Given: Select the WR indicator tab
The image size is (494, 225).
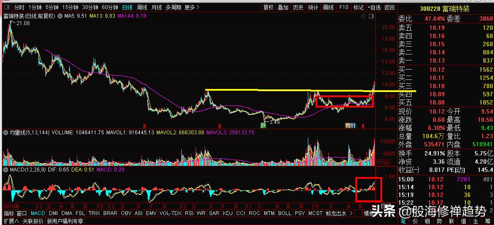Looking at the screenshot, I should (x=201, y=213).
